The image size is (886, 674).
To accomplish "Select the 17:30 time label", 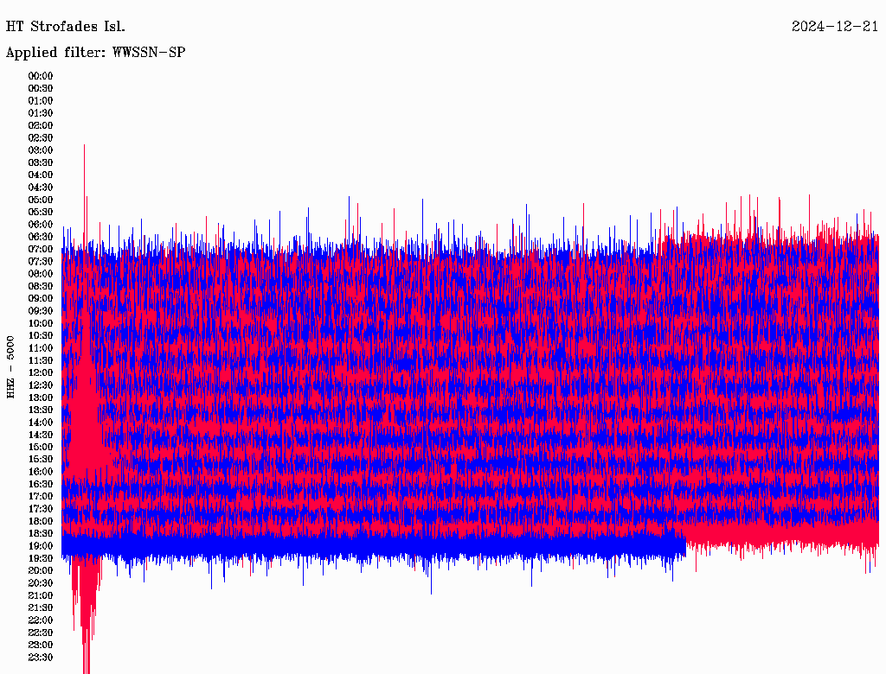I will 41,509.
